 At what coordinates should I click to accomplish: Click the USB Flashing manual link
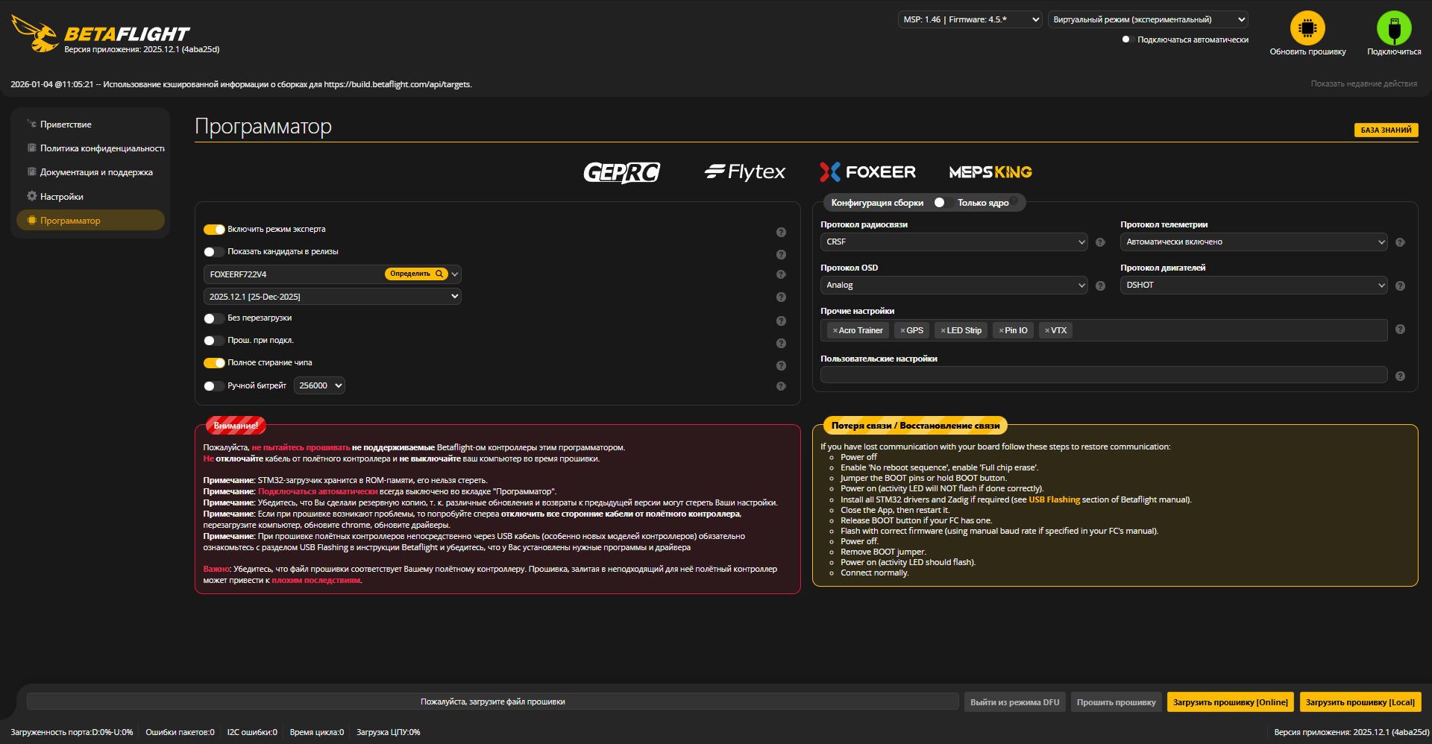pyautogui.click(x=1054, y=500)
